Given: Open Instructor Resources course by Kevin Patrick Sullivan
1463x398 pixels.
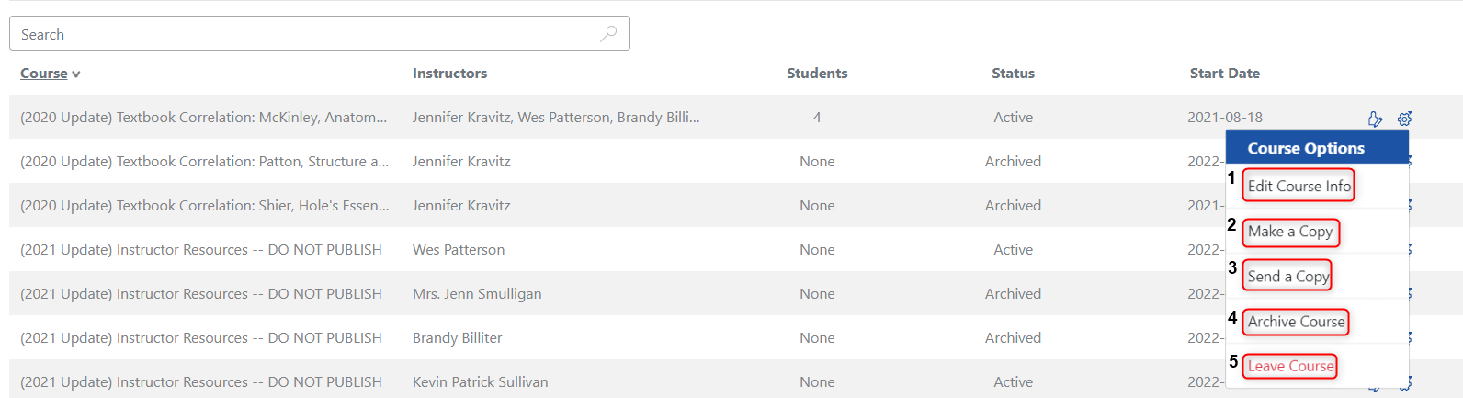Looking at the screenshot, I should click(x=200, y=382).
